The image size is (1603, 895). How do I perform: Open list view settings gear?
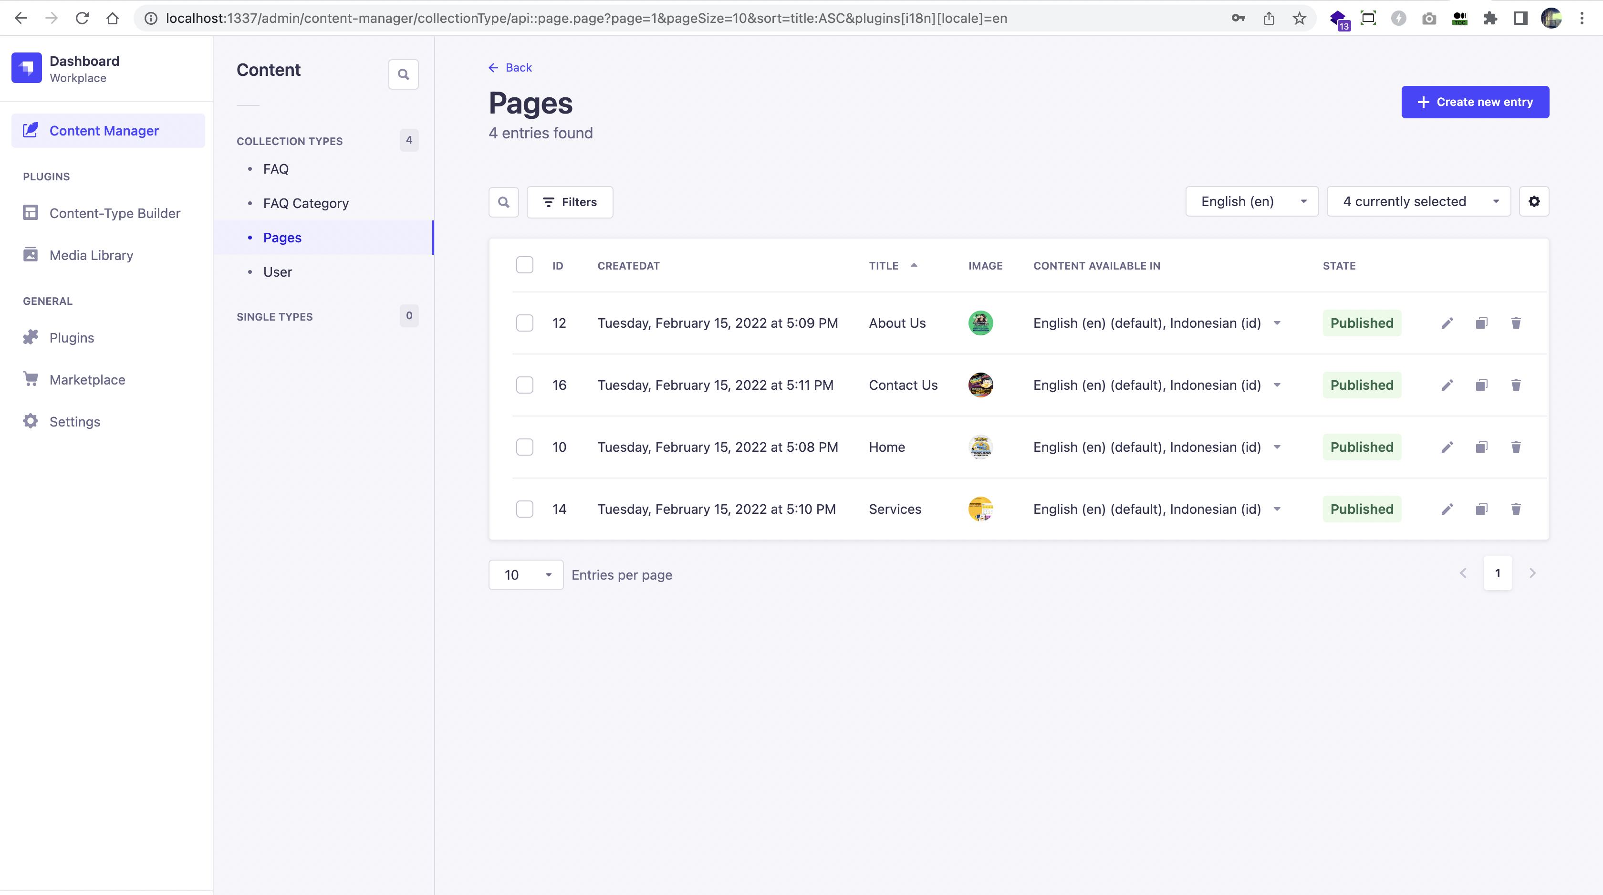pos(1534,202)
